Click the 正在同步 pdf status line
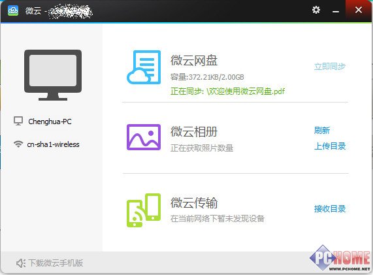The image size is (373, 275). pyautogui.click(x=227, y=91)
